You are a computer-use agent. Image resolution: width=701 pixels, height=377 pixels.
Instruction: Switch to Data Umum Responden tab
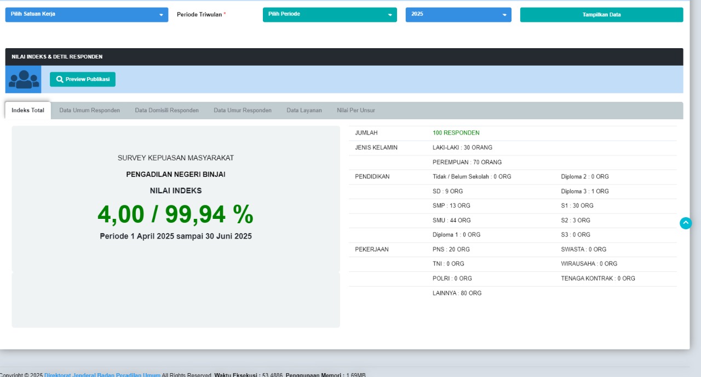click(x=90, y=111)
